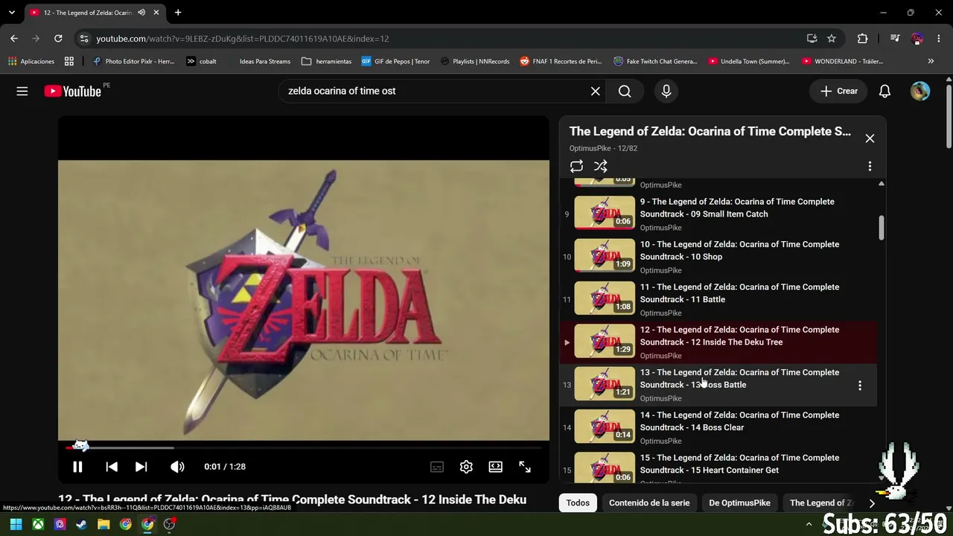Image resolution: width=953 pixels, height=536 pixels.
Task: Start voice search with the microphone
Action: coord(666,91)
